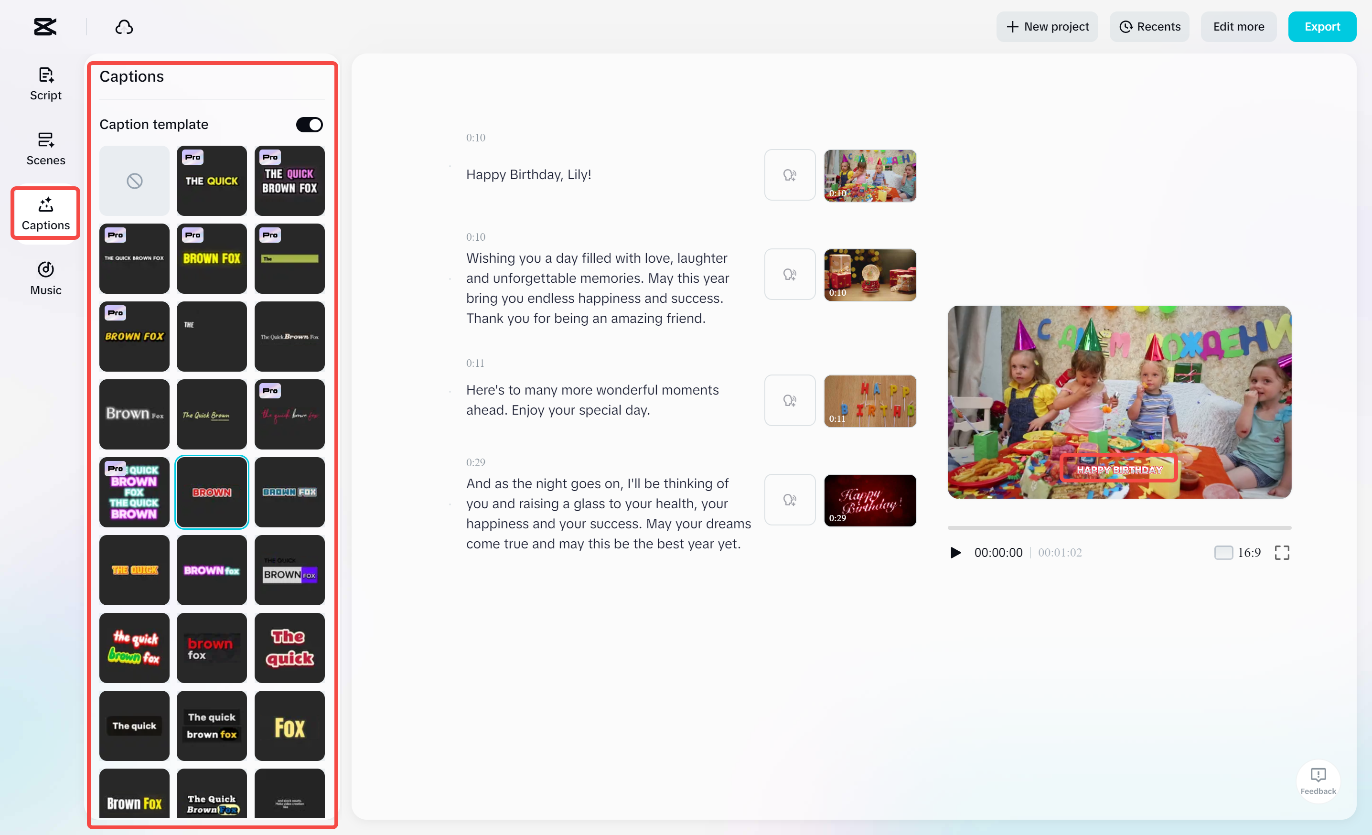Click the CapCut logo
This screenshot has height=835, width=1372.
[44, 26]
